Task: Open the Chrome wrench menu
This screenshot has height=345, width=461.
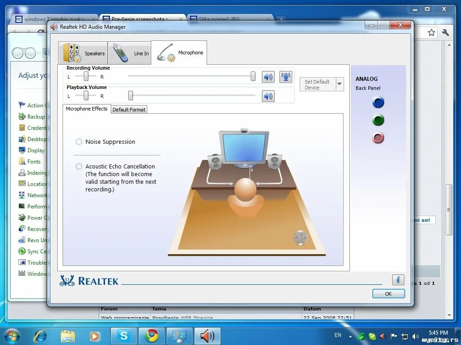Action: pyautogui.click(x=445, y=32)
